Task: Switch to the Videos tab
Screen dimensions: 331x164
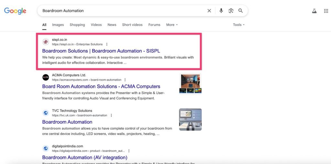Action: pyautogui.click(x=96, y=25)
